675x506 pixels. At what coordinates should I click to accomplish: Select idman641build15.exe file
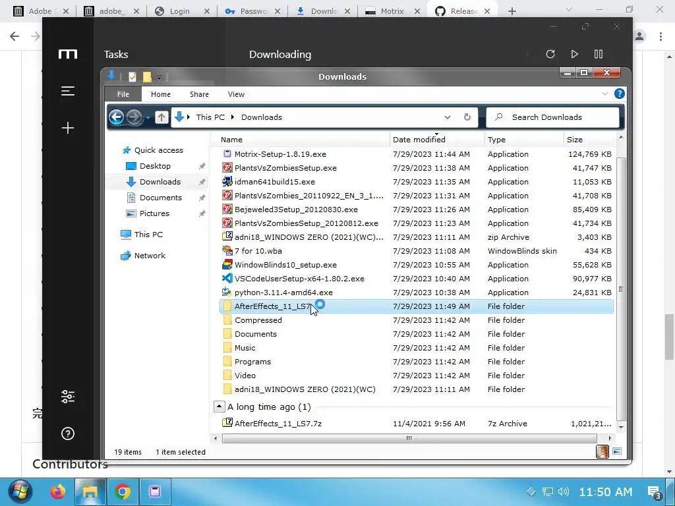click(x=417, y=182)
